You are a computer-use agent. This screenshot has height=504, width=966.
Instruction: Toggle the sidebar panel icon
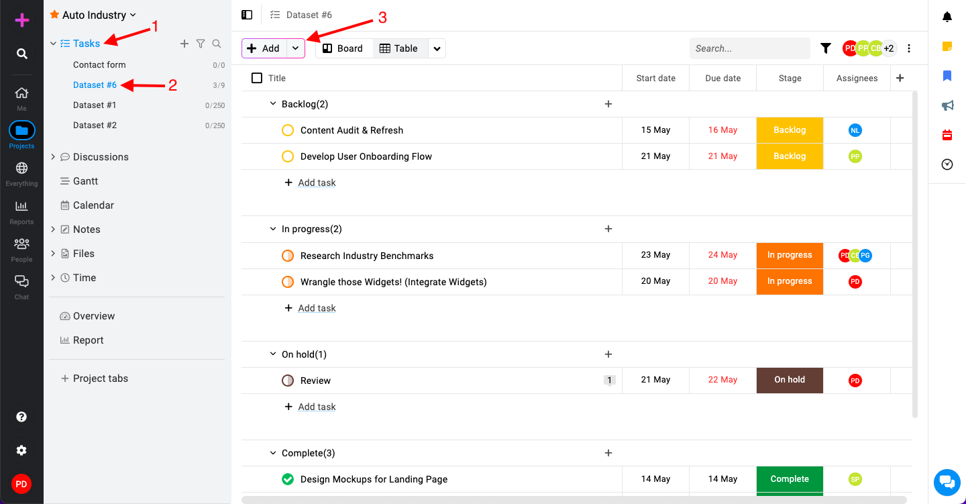247,15
